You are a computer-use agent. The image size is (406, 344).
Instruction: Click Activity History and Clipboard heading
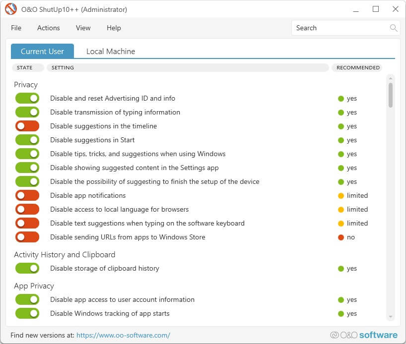pos(65,255)
